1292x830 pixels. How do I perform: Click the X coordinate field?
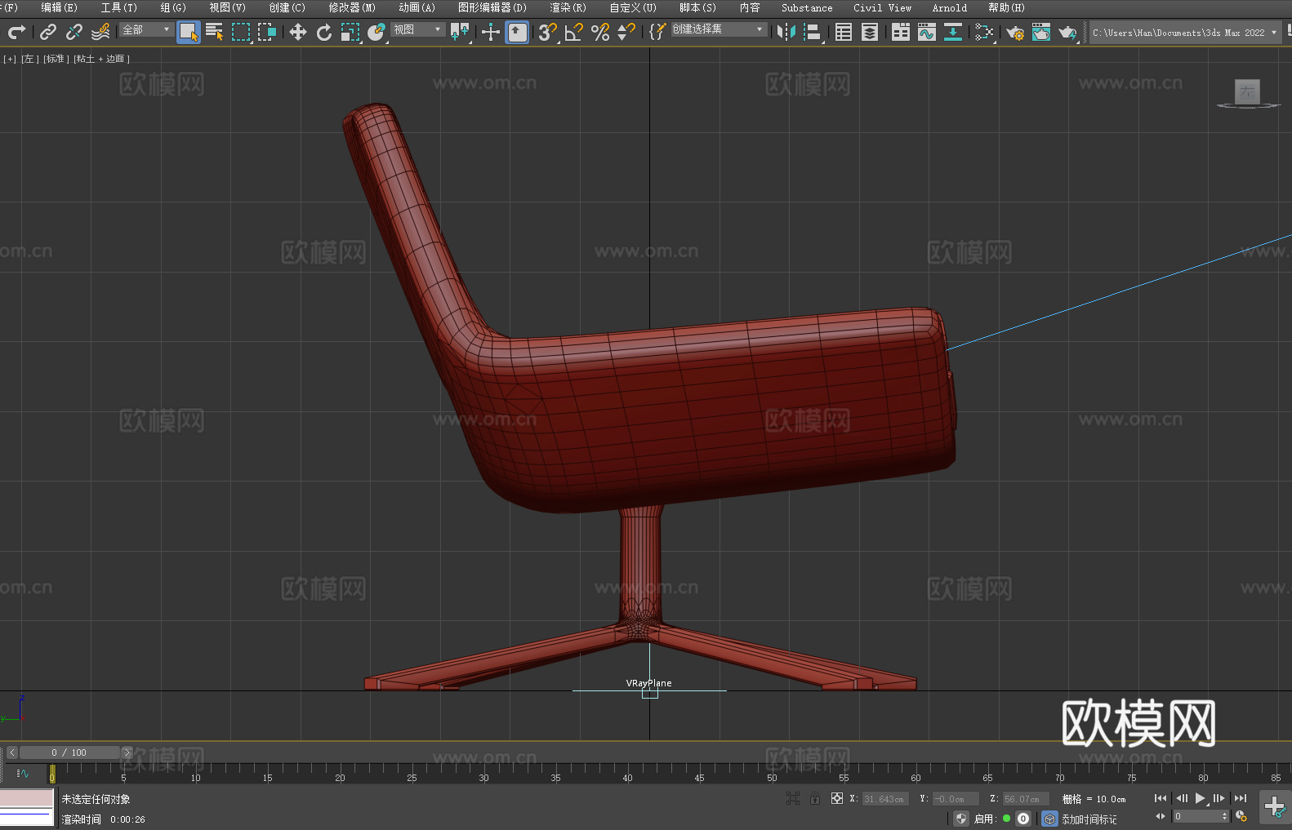[884, 799]
